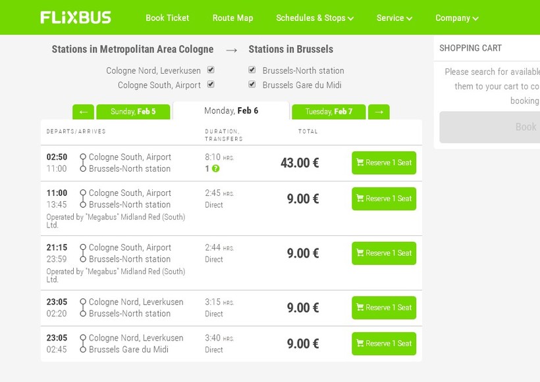The height and width of the screenshot is (382, 540).
Task: Toggle Brussels Gare du Midi checkbox
Action: (x=252, y=84)
